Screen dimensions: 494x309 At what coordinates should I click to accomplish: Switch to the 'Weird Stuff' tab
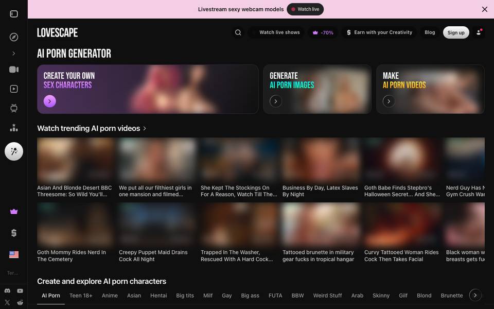pyautogui.click(x=327, y=296)
